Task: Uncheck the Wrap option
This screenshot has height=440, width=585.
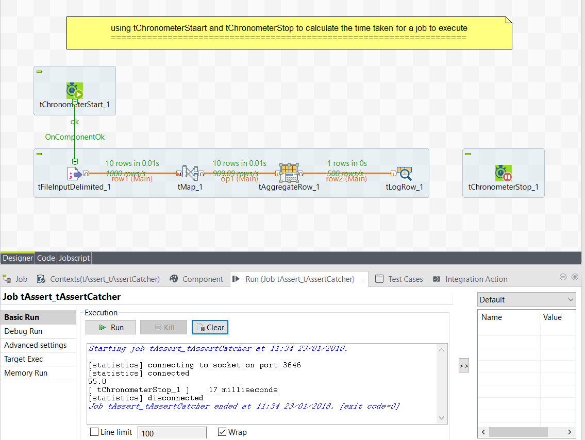Action: 222,432
